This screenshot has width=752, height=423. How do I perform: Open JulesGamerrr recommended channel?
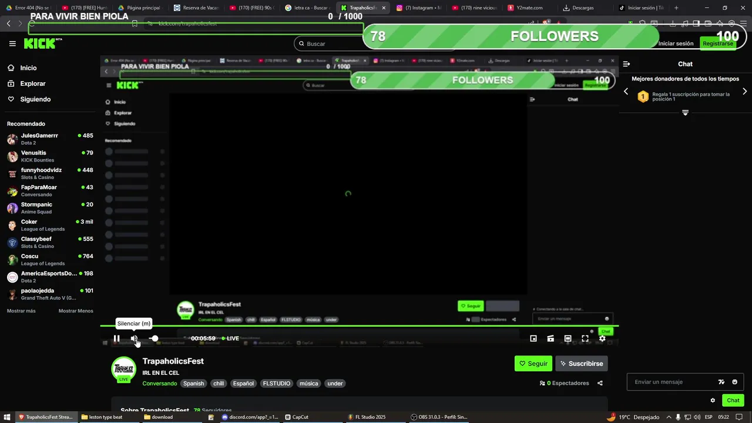(x=50, y=139)
